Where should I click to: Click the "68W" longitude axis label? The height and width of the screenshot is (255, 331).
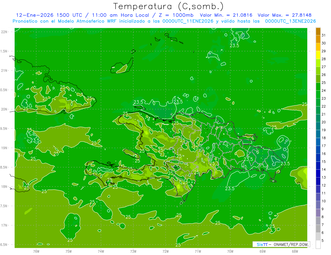295,251
